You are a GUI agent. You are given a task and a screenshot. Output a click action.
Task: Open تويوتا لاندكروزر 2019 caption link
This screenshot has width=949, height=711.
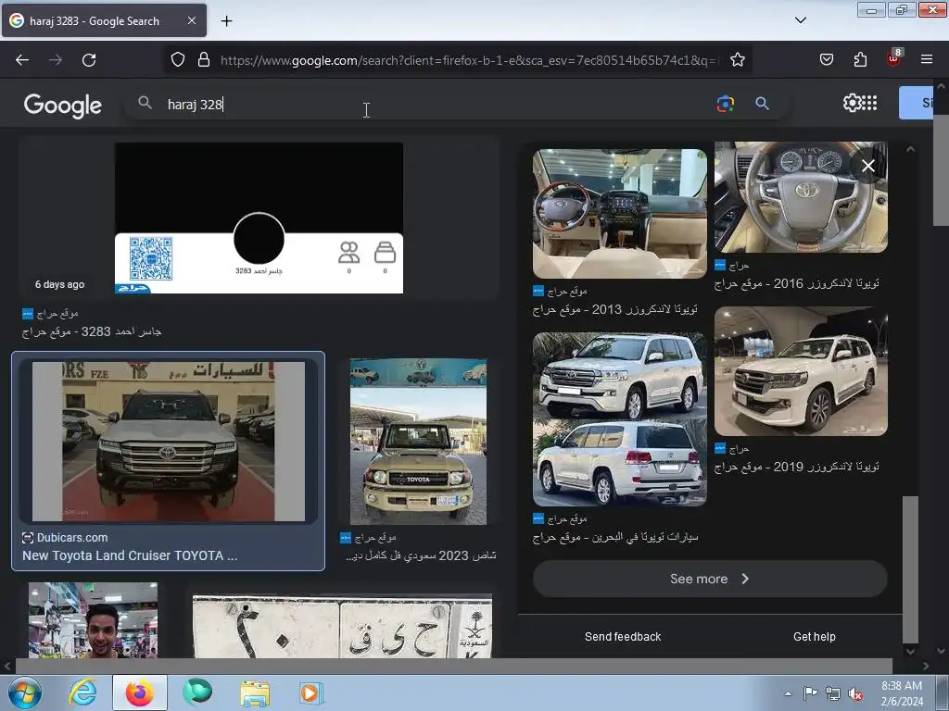(x=796, y=467)
